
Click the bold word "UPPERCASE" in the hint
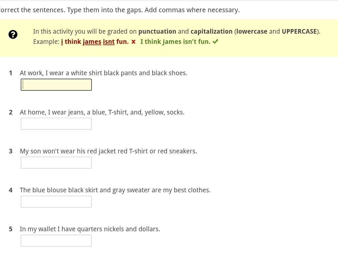point(299,32)
